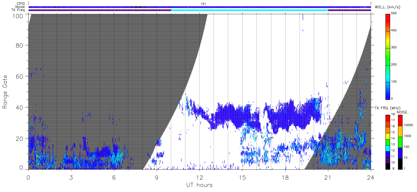The image size is (417, 192).
Task: Click the cyan segment of TX Freq bar
Action: pyautogui.click(x=250, y=10)
